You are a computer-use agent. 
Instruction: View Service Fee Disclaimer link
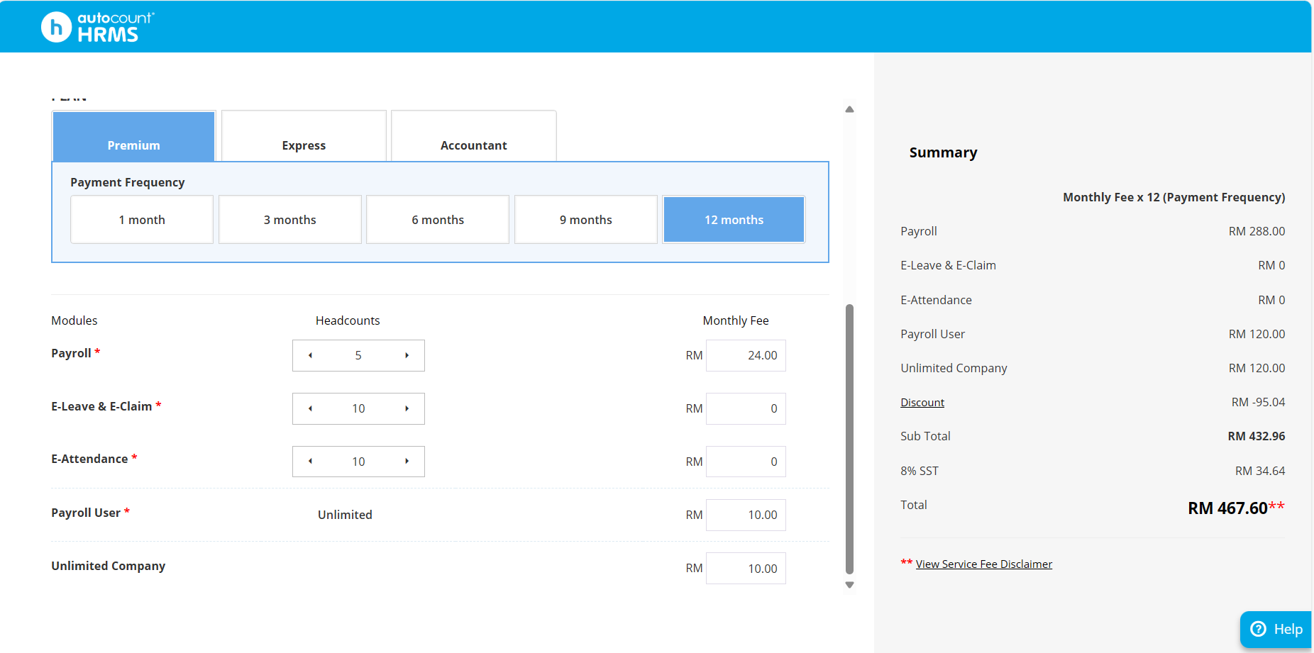click(x=983, y=564)
